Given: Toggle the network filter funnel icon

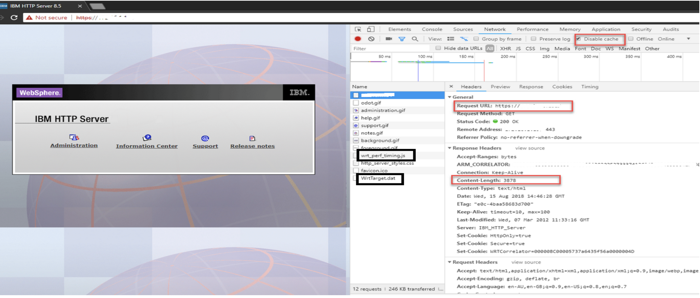Looking at the screenshot, I should (x=402, y=39).
